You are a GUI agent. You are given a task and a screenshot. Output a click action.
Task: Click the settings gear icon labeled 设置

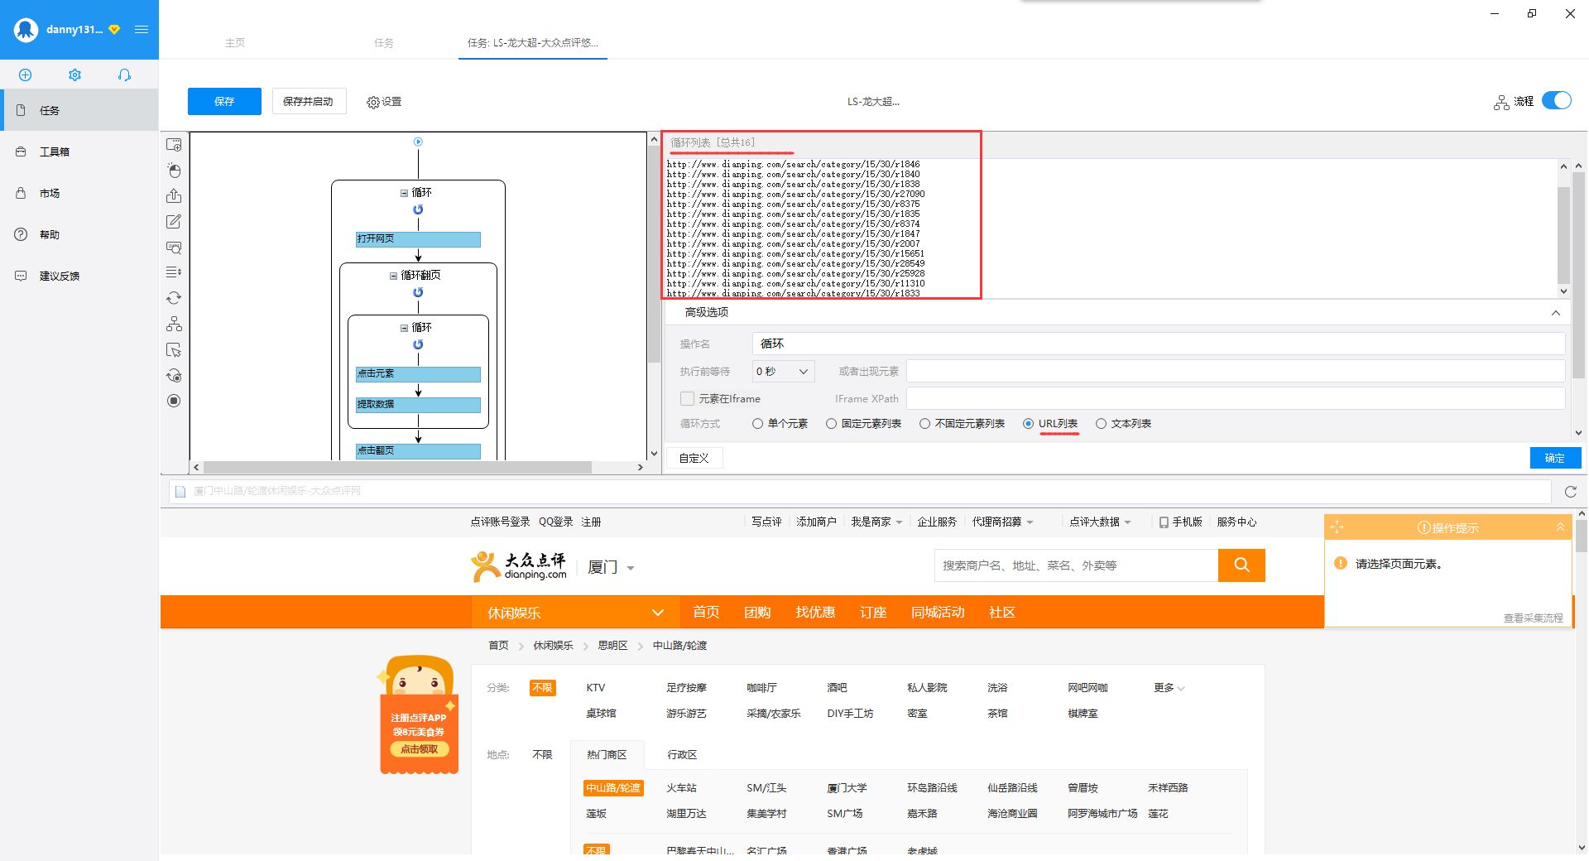pos(373,102)
